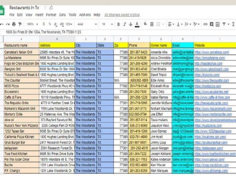This screenshot has height=176, width=236.
Task: Open the text wrapping dropdown
Action: 188,24
